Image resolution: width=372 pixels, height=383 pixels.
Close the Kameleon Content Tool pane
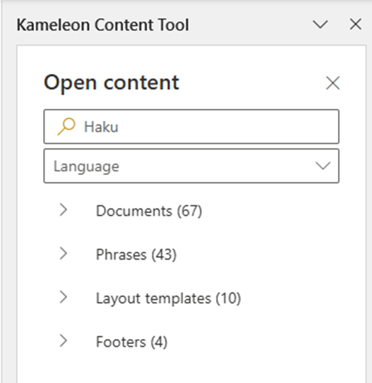(x=356, y=24)
